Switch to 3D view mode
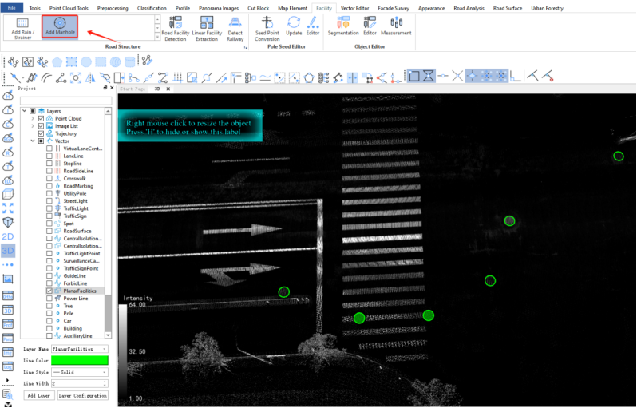The height and width of the screenshot is (408, 637). [x=8, y=251]
